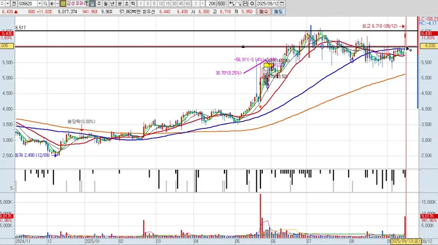Switch to the minute (분) chart period
This screenshot has width=438, height=245.
point(120,4)
